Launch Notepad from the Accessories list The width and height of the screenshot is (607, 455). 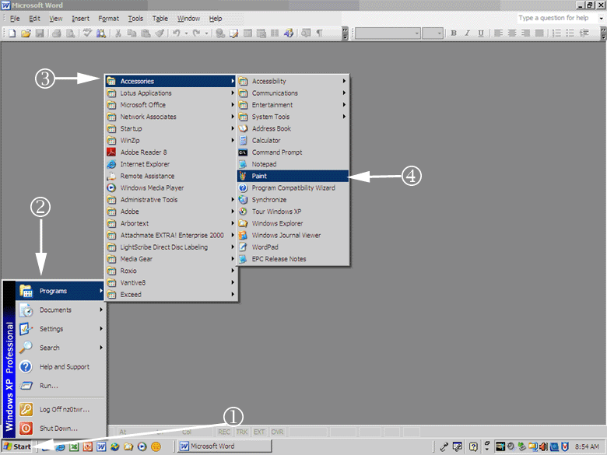[x=264, y=164]
